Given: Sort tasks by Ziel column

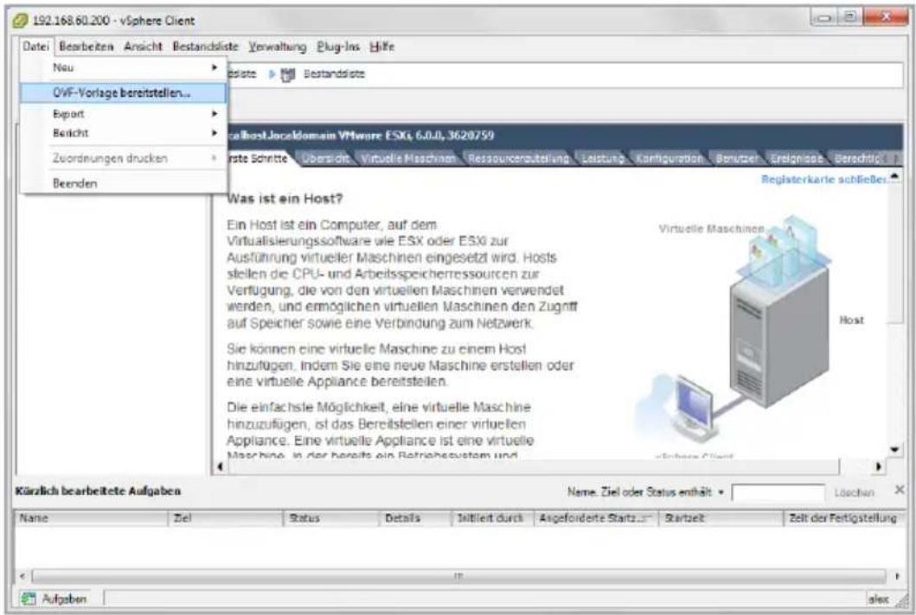Looking at the screenshot, I should pos(226,518).
